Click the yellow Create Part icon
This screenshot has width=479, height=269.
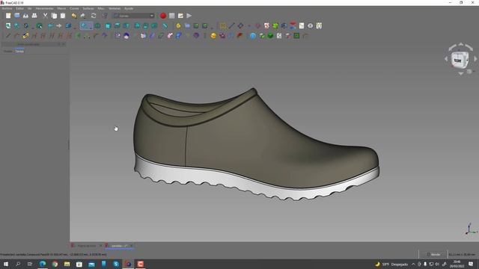[x=178, y=26]
